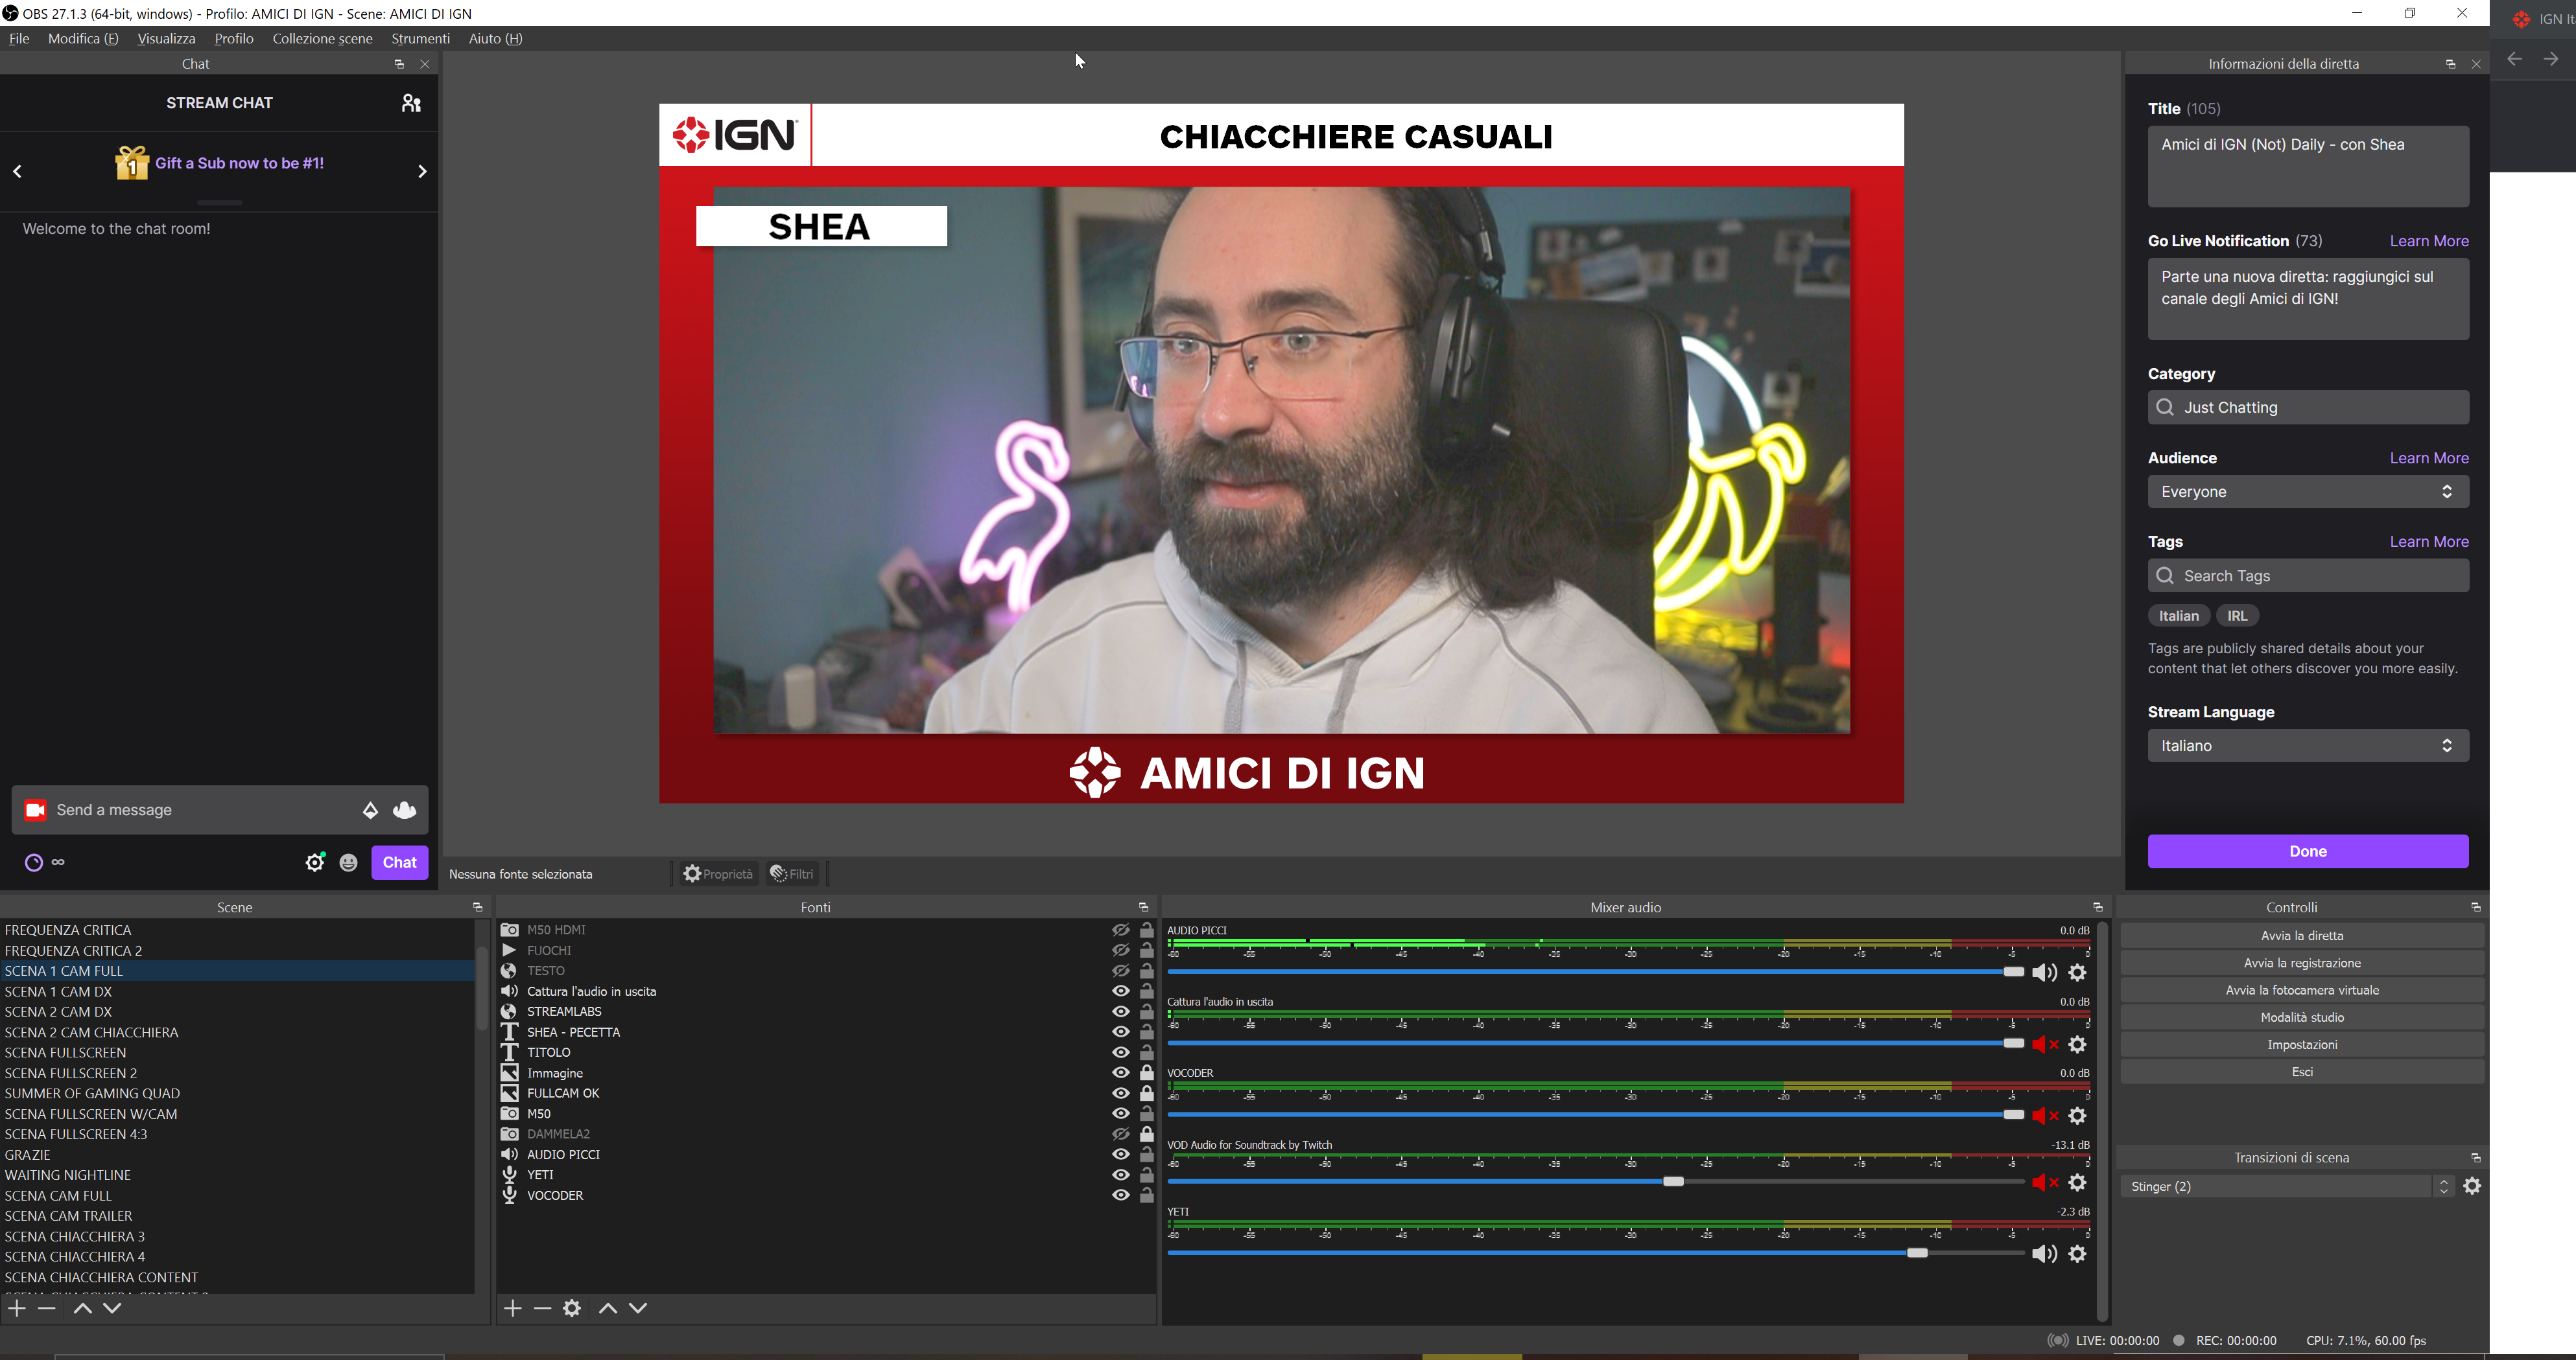Click the purple Done button
Viewport: 2576px width, 1360px height.
tap(2308, 851)
